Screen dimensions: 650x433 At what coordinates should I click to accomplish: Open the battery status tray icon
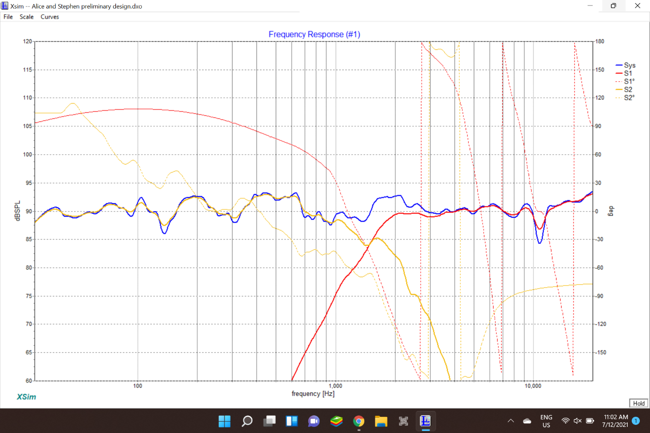coord(590,421)
